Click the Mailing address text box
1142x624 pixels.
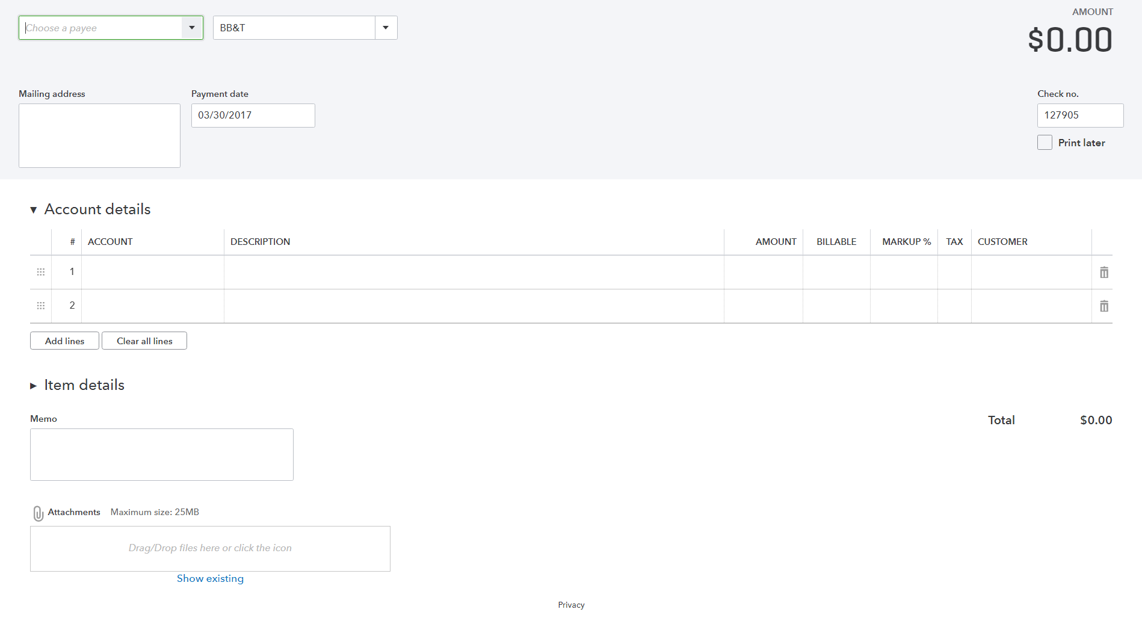tap(99, 135)
